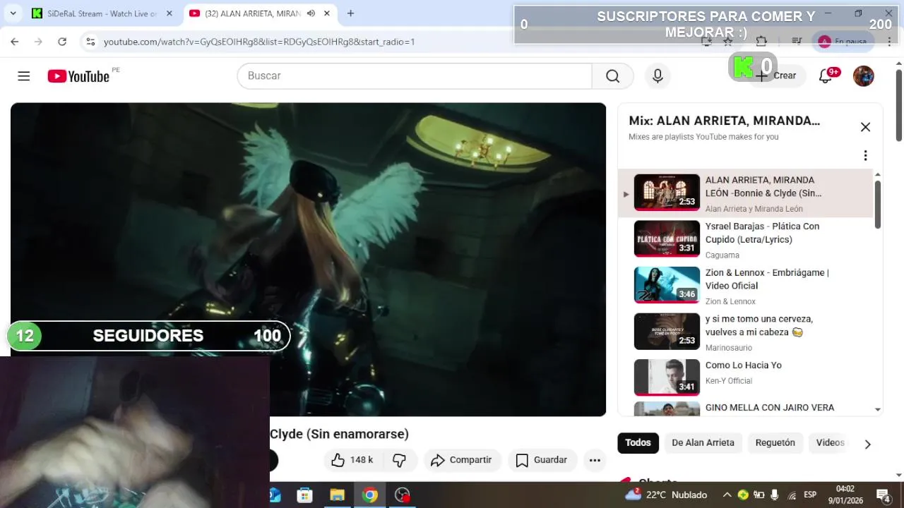The height and width of the screenshot is (508, 904).
Task: Open Chrome three-dot menu
Action: pyautogui.click(x=889, y=42)
